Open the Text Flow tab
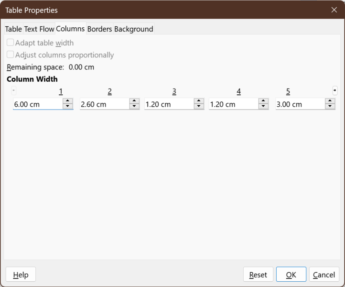The width and height of the screenshot is (345, 287). (x=39, y=29)
